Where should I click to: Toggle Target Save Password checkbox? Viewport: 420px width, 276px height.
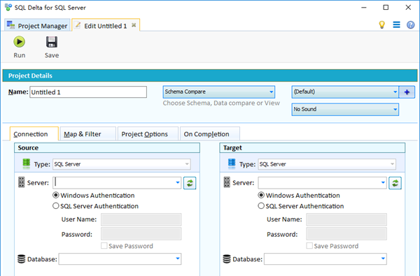click(309, 246)
